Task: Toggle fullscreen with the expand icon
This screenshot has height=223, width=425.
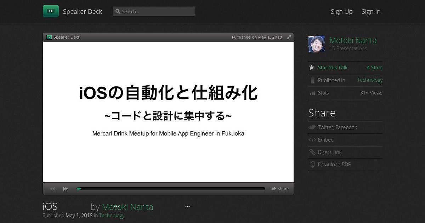Action: tap(289, 37)
